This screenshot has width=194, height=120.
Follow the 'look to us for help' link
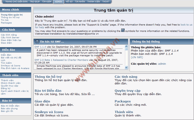pos(186,25)
